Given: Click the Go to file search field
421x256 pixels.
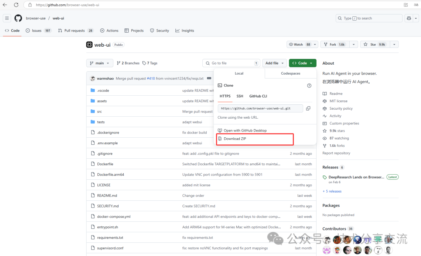Looking at the screenshot, I should [x=231, y=63].
